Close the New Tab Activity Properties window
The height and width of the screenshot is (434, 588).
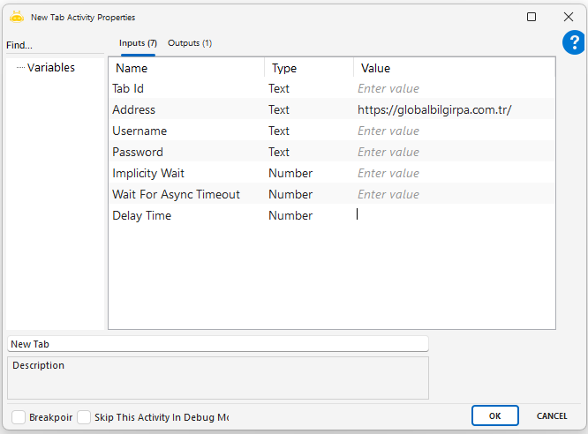click(x=569, y=17)
